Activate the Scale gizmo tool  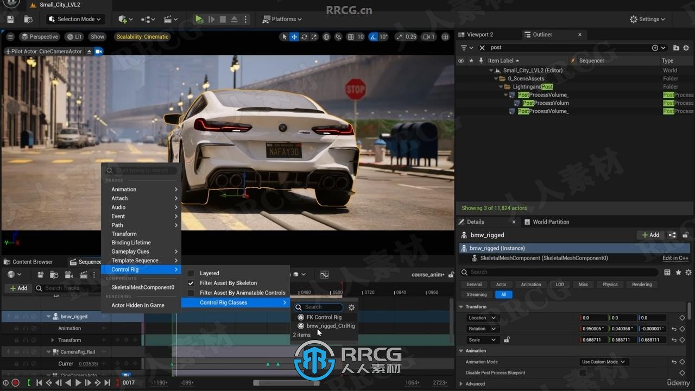(x=314, y=37)
